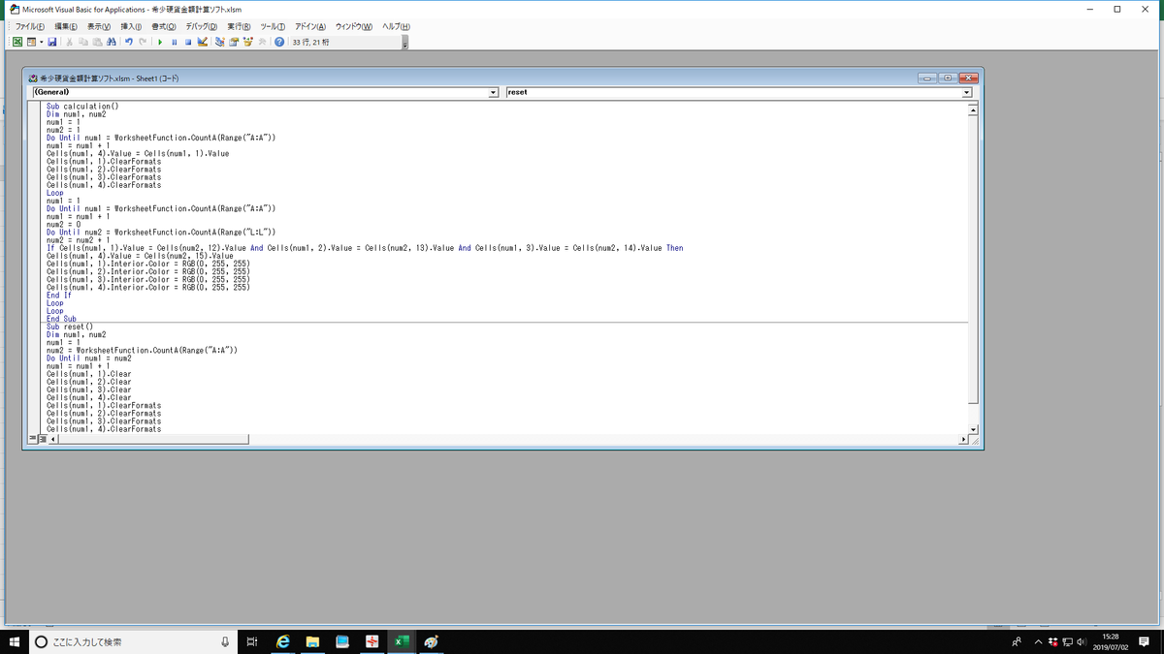Switch to Excel via View Microsoft Excel icon
The image size is (1164, 654).
point(17,42)
